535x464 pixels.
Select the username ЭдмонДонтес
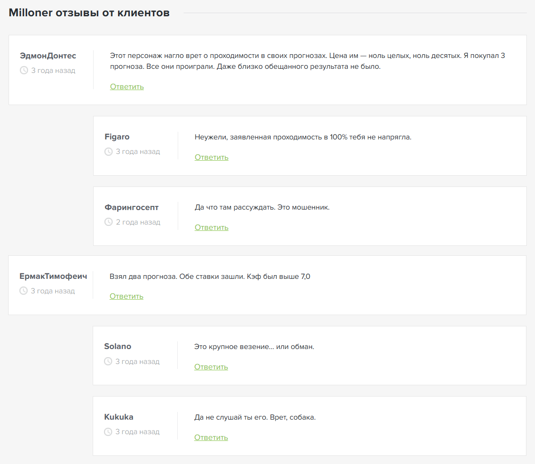[x=48, y=56]
